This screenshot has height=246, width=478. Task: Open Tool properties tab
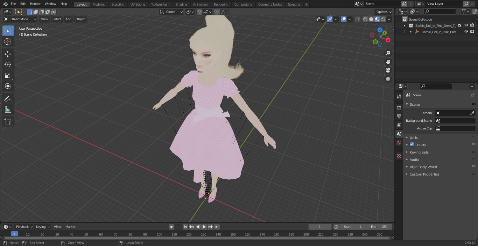tap(399, 97)
